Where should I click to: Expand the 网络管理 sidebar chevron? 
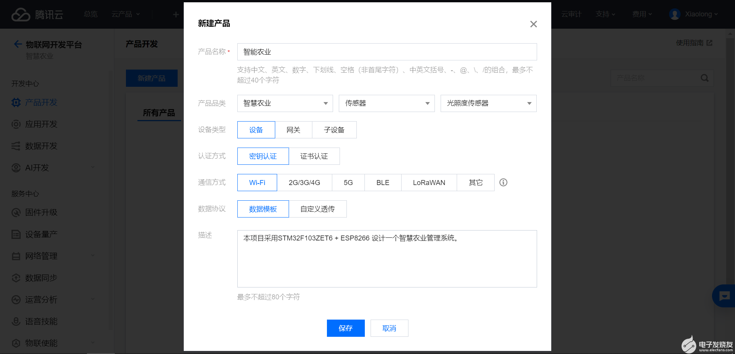(93, 255)
